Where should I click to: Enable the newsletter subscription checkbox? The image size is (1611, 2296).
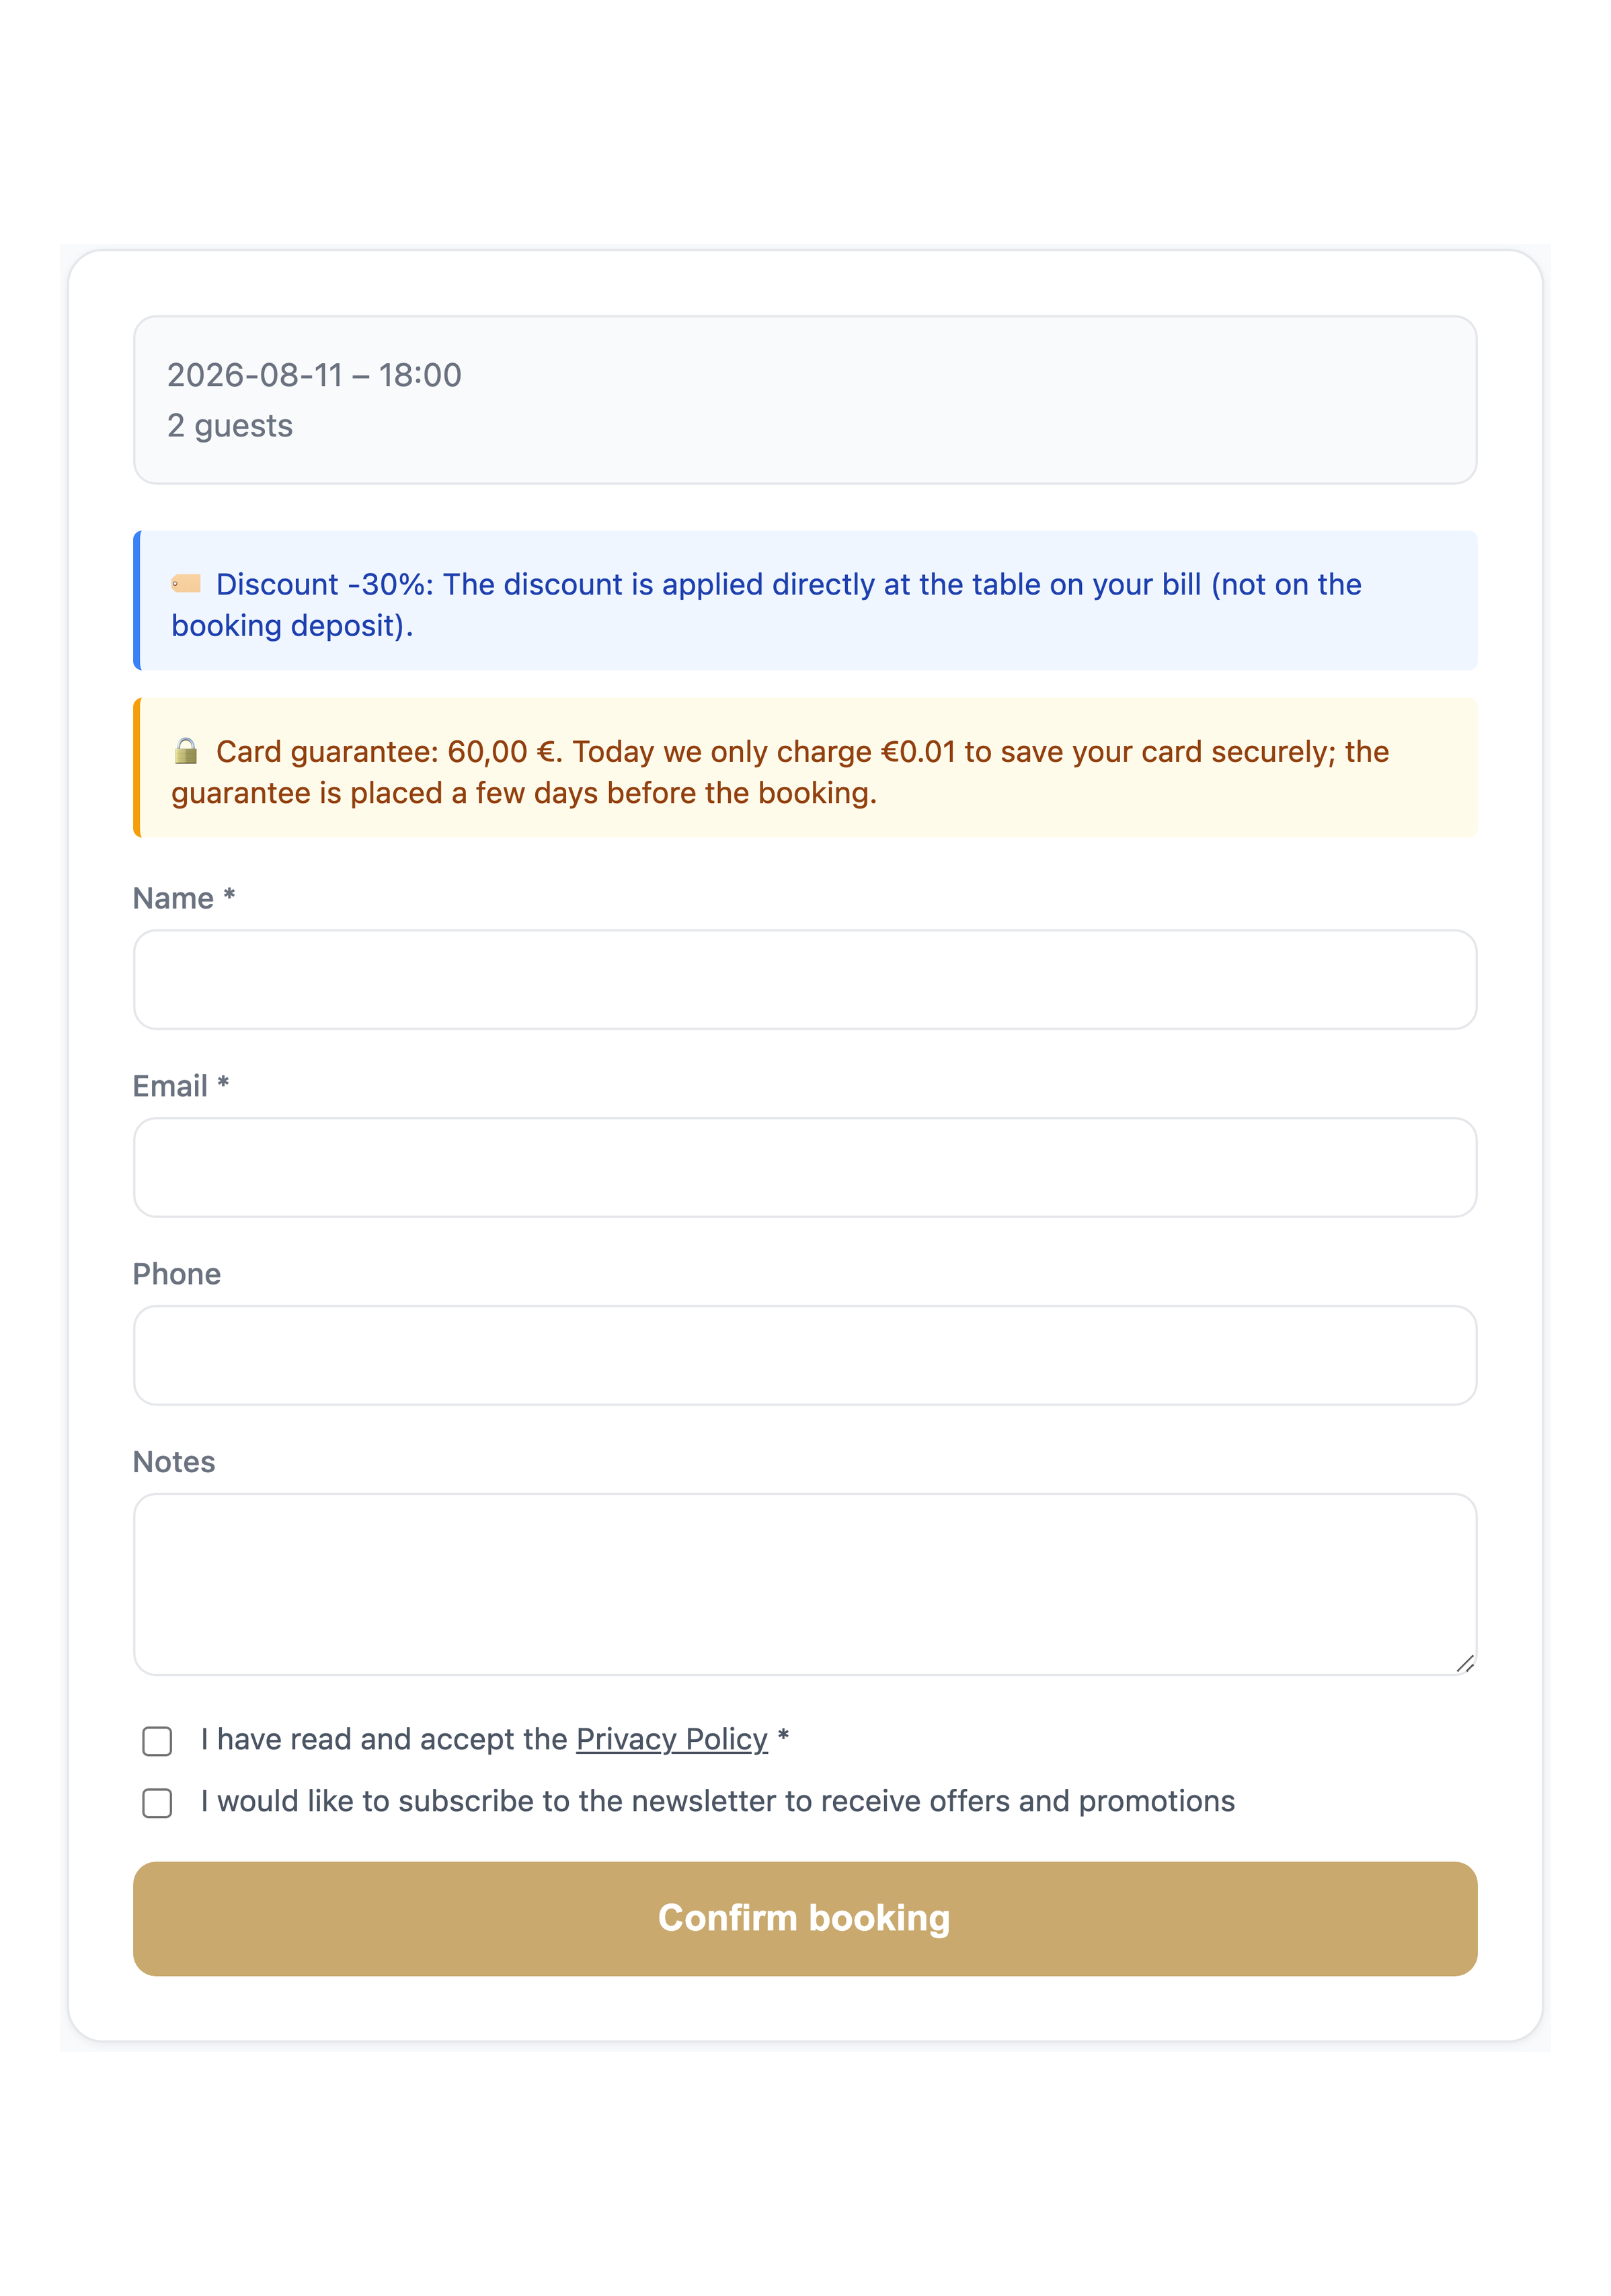pyautogui.click(x=157, y=1803)
